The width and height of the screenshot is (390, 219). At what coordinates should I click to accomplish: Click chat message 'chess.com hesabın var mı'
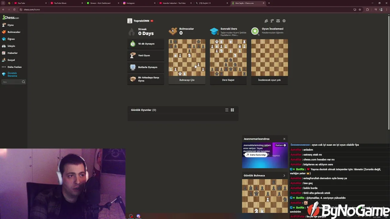319,159
